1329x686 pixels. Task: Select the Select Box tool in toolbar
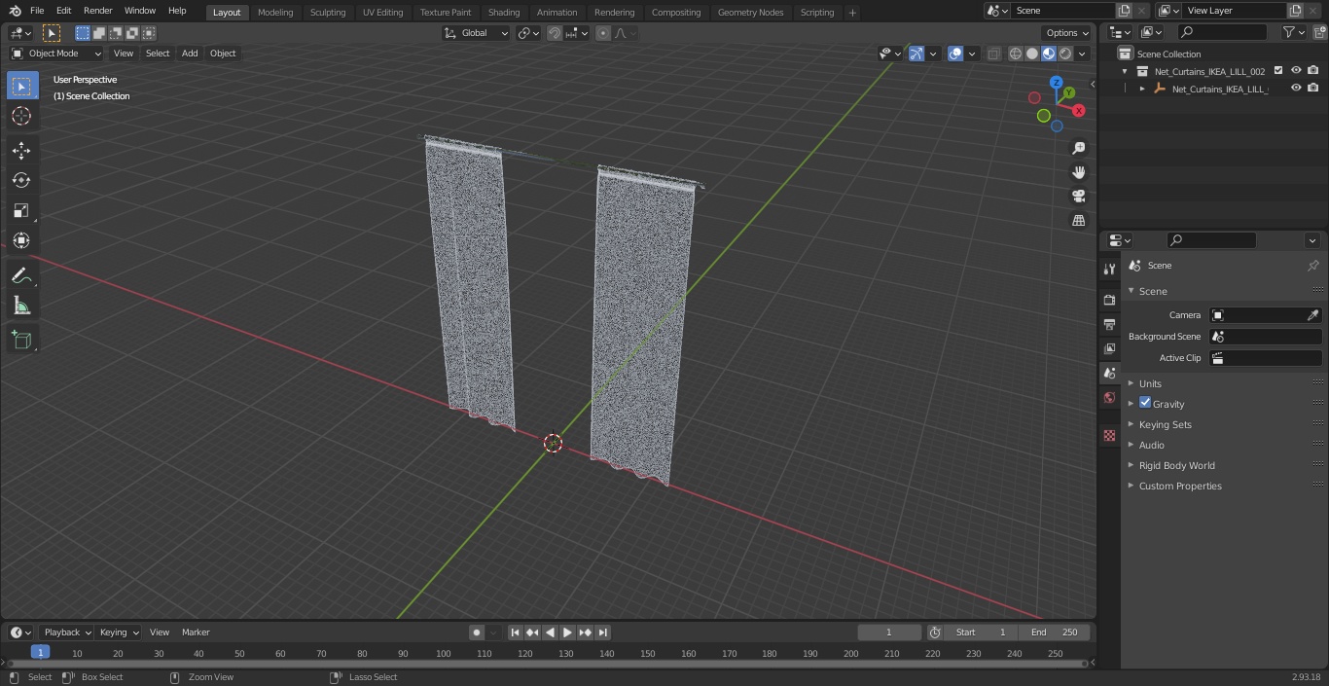click(x=21, y=87)
